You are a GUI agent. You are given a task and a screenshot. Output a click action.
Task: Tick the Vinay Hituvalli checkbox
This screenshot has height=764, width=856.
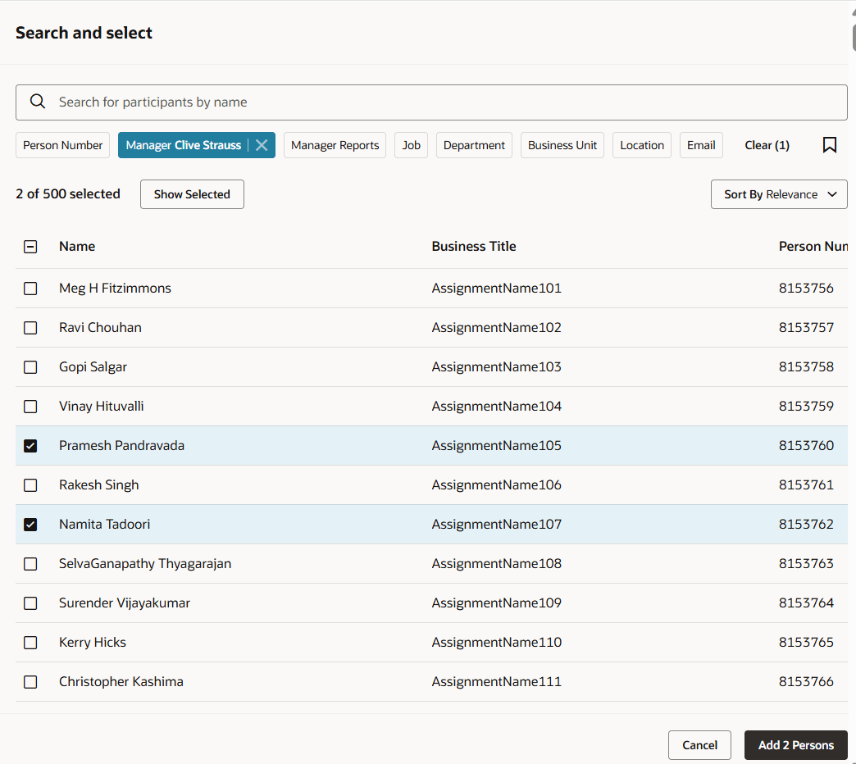click(30, 406)
